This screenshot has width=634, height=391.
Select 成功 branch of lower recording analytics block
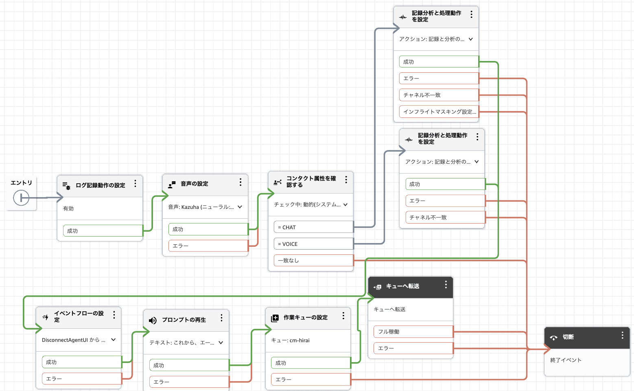(x=445, y=184)
